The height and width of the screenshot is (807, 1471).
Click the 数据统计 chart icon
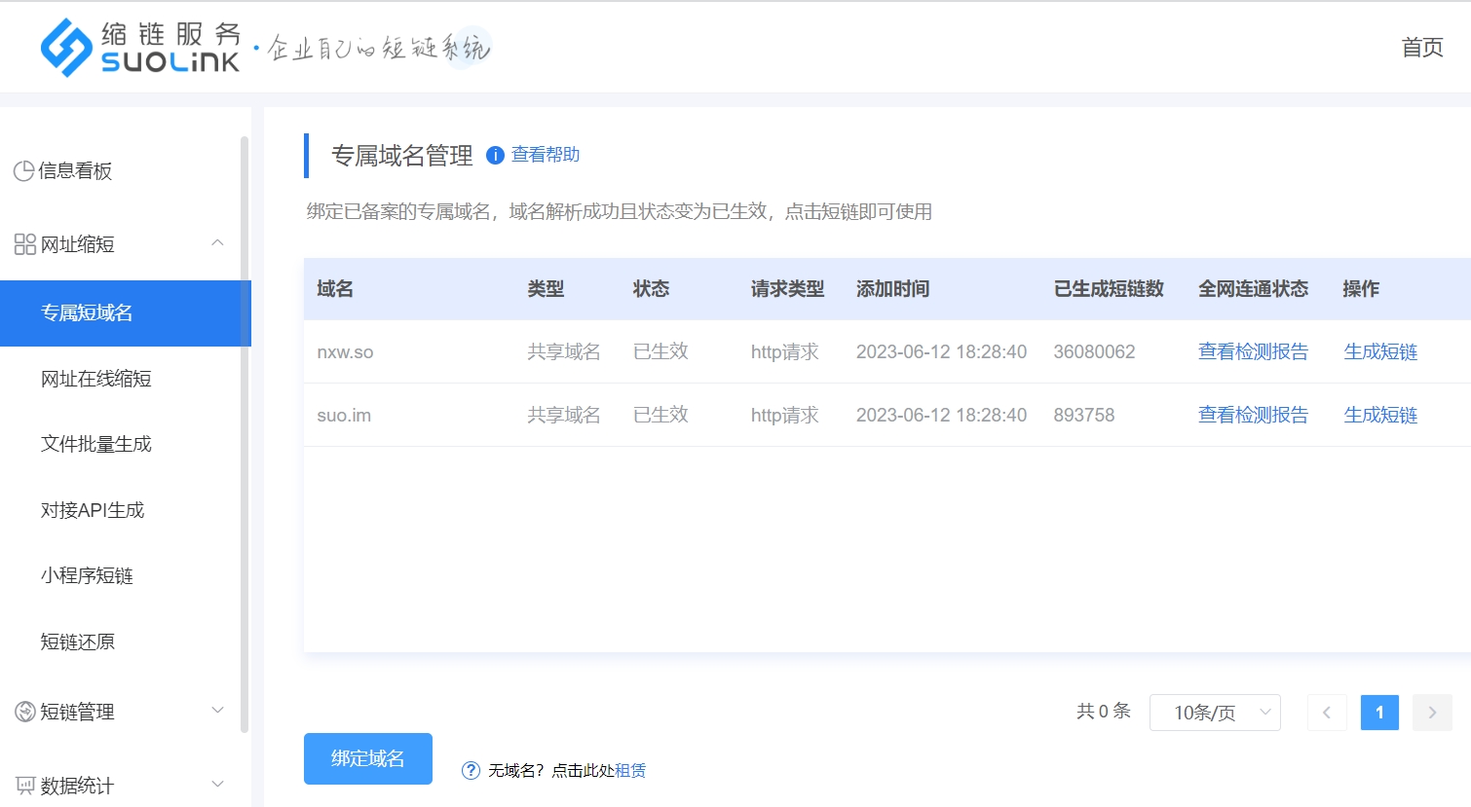coord(24,786)
